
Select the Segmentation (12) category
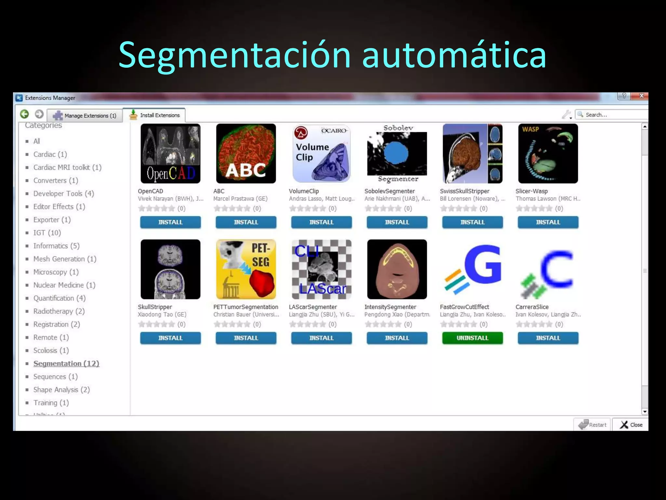66,364
